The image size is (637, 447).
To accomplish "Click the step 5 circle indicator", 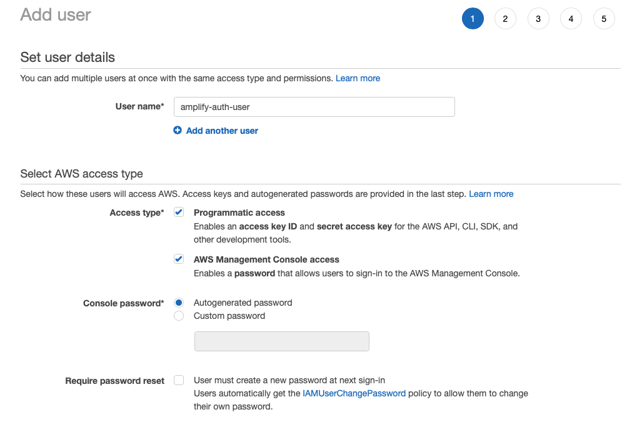I will point(604,18).
